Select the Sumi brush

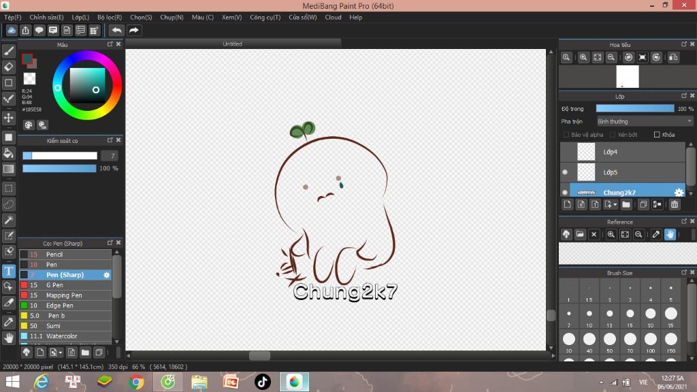click(x=65, y=326)
